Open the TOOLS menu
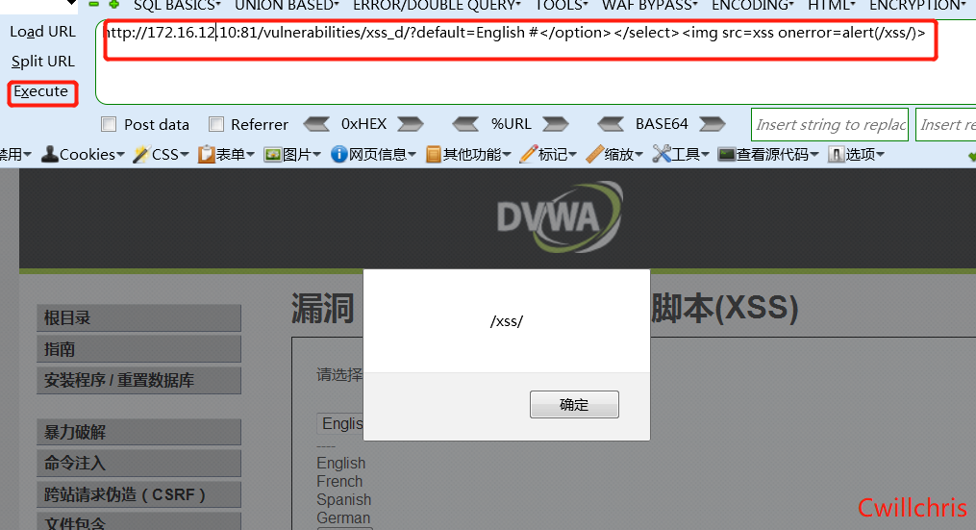Screen dimensions: 976x530 562,5
